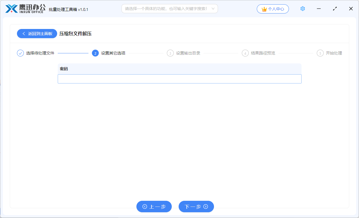The image size is (359, 218).
Task: Click 批量处理工具箱 v1.0.1 title text
Action: point(68,9)
